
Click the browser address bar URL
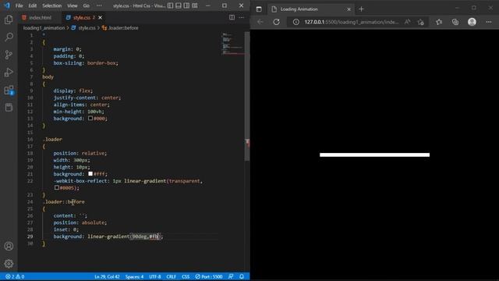click(x=352, y=22)
